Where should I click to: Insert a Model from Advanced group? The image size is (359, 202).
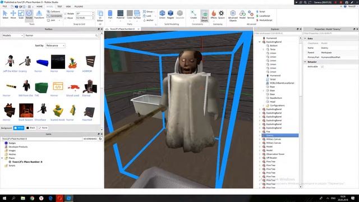242,15
